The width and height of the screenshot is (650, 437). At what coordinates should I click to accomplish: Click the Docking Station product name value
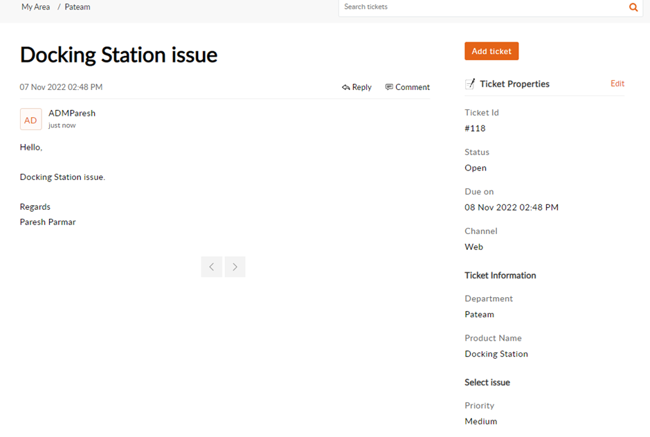point(496,354)
